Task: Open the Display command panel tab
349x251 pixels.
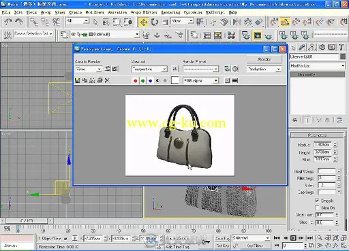Action: (331, 48)
